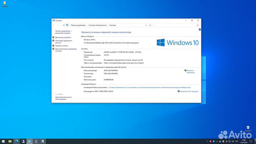Click the red tray icon
The width and height of the screenshot is (256, 144).
(210, 142)
